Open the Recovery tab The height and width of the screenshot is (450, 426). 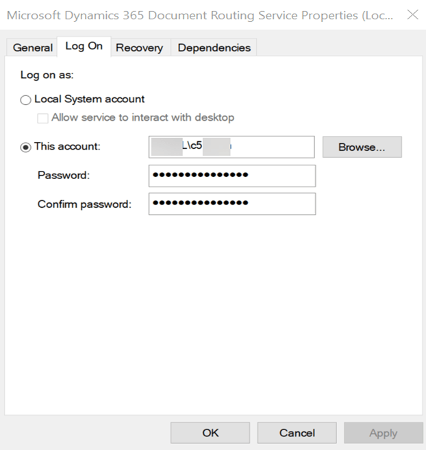139,47
